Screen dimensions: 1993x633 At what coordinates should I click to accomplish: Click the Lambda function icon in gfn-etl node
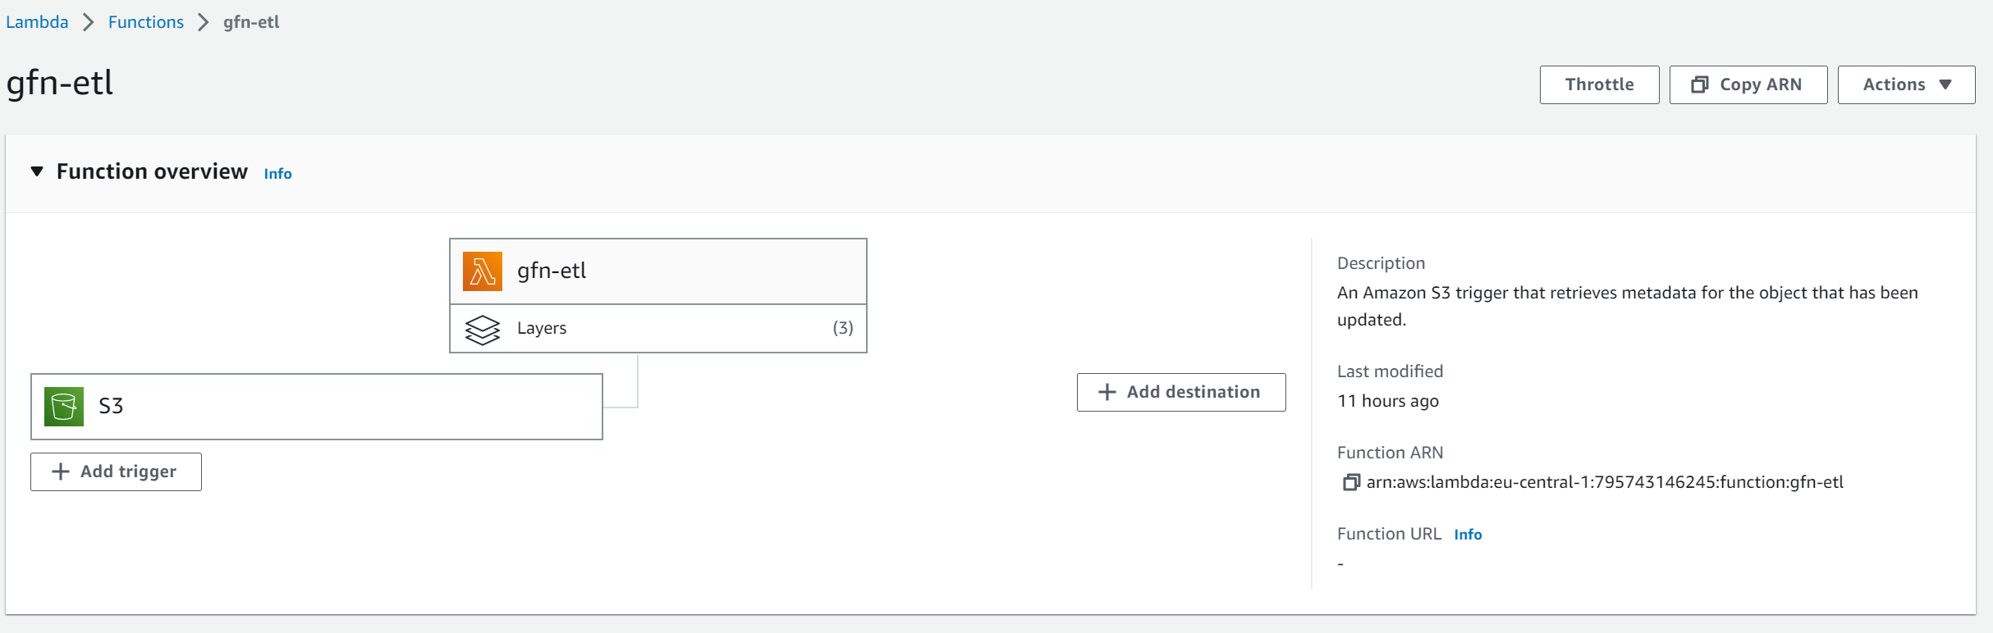[x=483, y=271]
